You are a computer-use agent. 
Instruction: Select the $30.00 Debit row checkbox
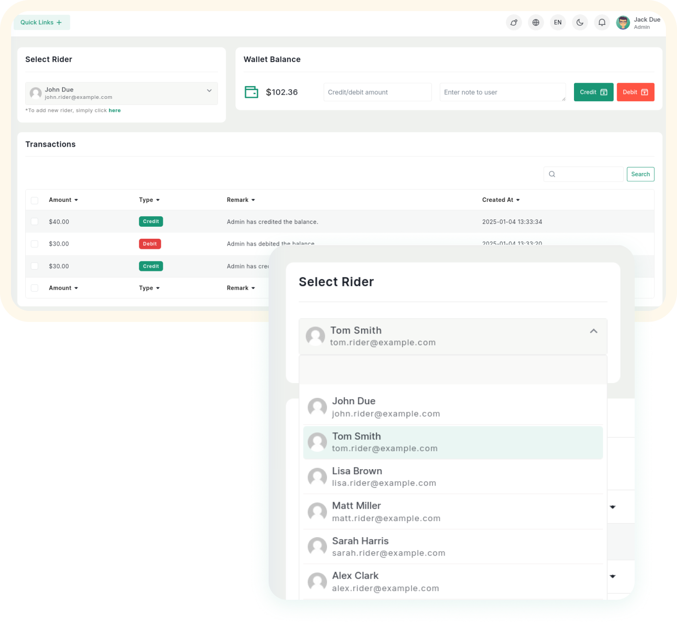pos(34,244)
